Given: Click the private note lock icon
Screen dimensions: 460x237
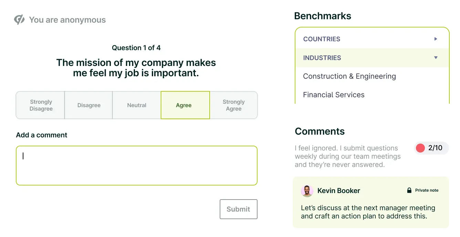Looking at the screenshot, I should (x=409, y=190).
